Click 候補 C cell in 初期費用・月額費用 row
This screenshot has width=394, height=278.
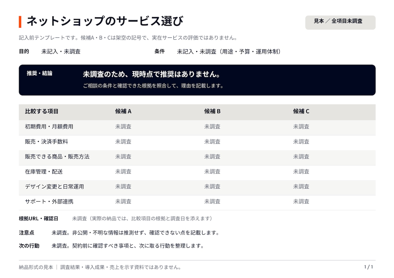point(301,127)
